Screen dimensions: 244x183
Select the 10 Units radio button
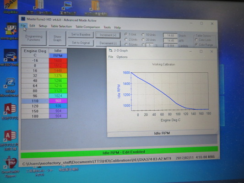coord(143,35)
